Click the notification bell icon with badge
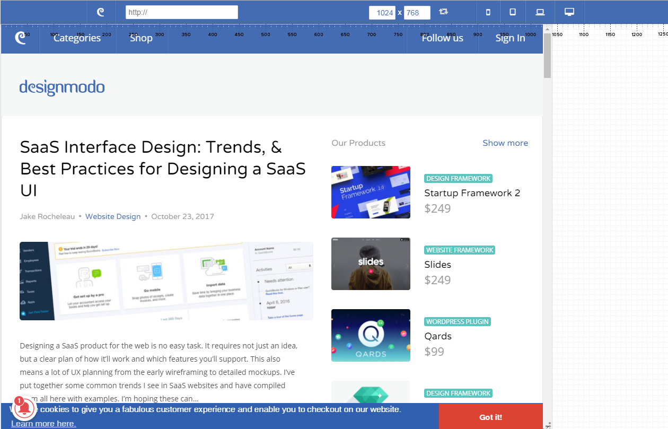This screenshot has height=429, width=668. click(x=24, y=408)
